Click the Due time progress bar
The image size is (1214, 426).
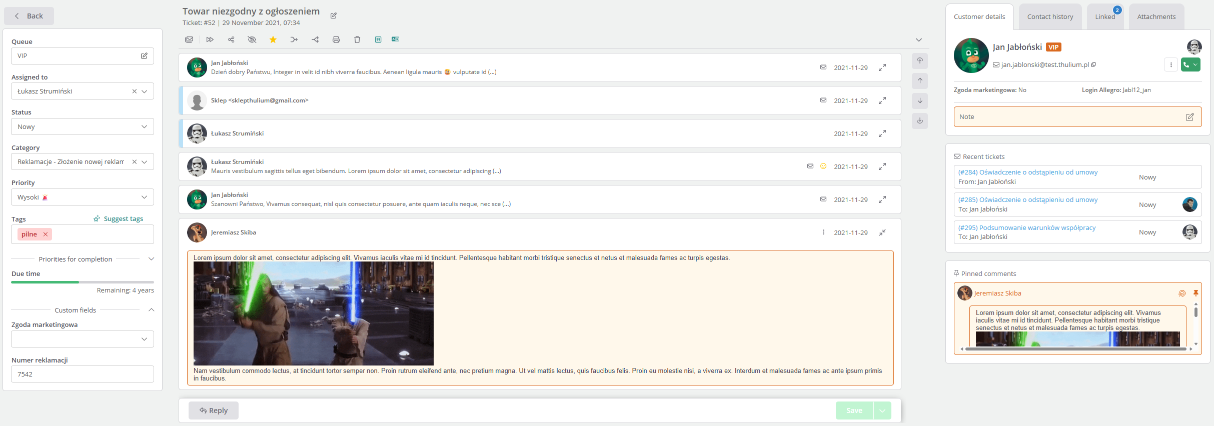[x=83, y=282]
